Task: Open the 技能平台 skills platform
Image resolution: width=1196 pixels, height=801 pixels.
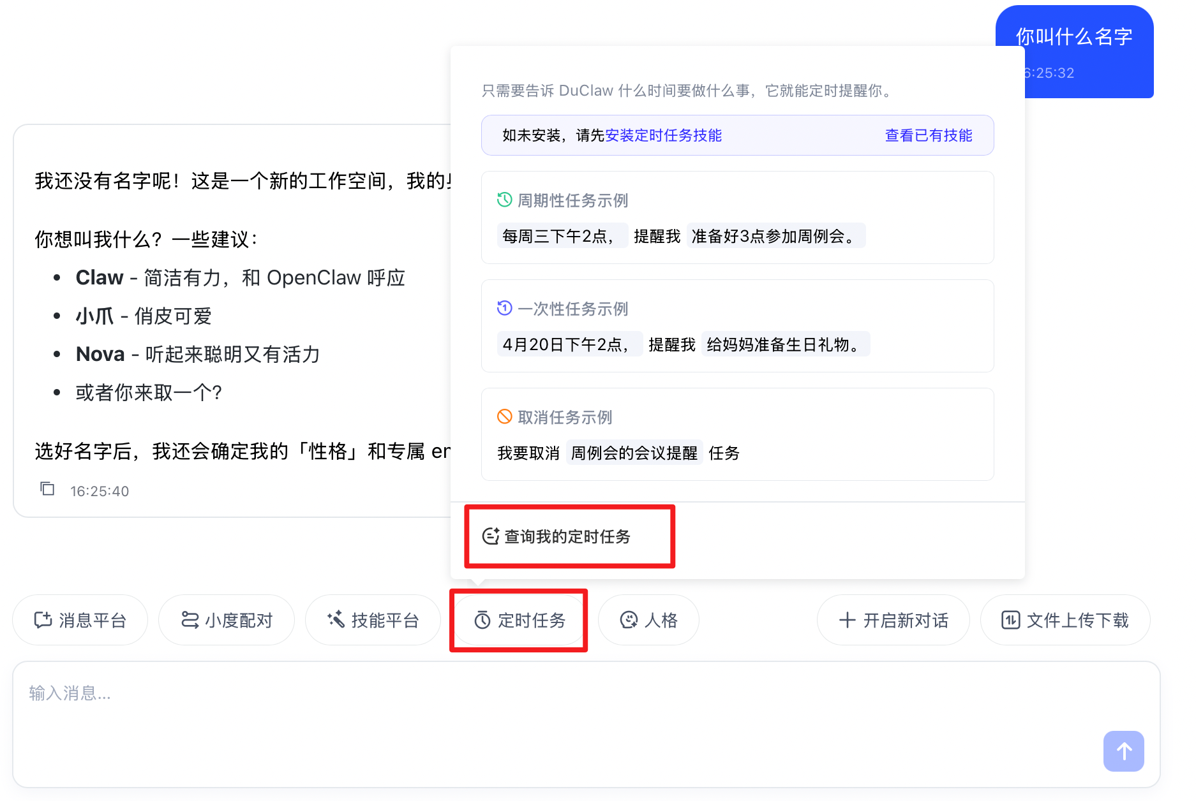Action: pyautogui.click(x=373, y=621)
